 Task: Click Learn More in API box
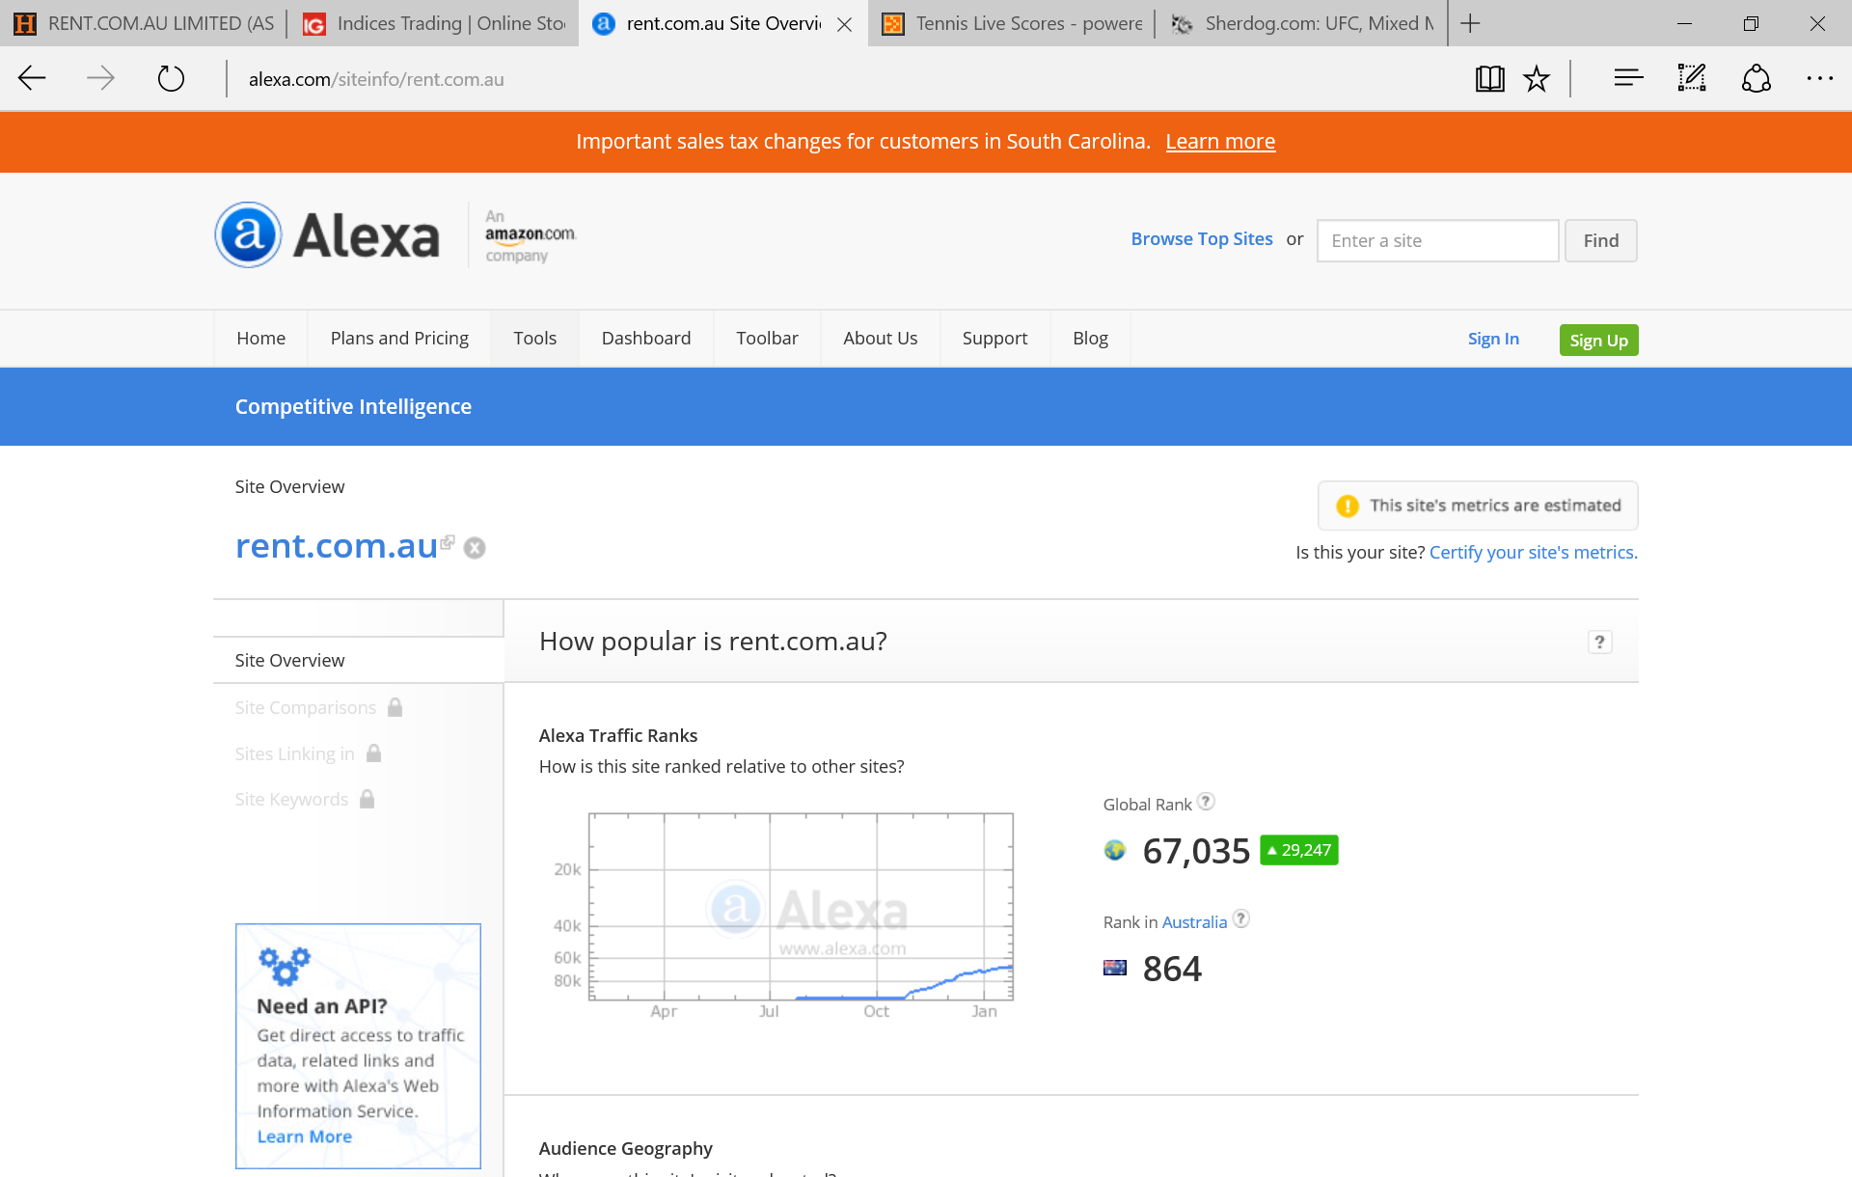point(305,1136)
